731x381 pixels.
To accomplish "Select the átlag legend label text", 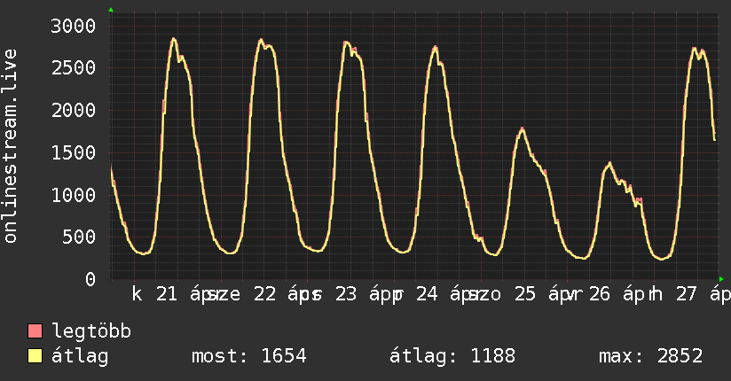I will (80, 357).
